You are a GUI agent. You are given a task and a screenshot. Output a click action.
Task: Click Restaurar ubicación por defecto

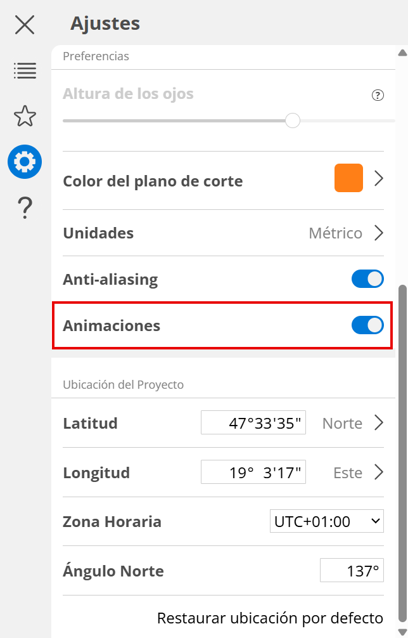[x=270, y=618]
